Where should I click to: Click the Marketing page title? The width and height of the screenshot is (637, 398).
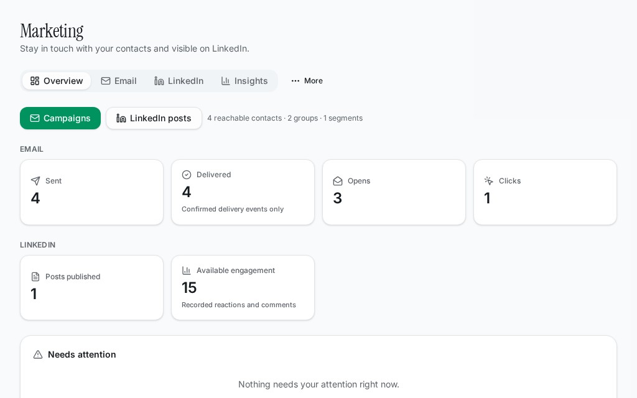click(52, 31)
